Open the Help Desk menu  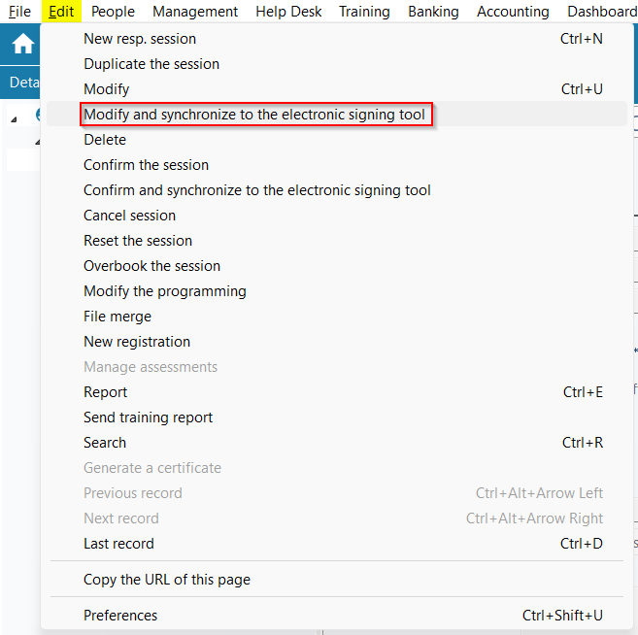point(288,12)
